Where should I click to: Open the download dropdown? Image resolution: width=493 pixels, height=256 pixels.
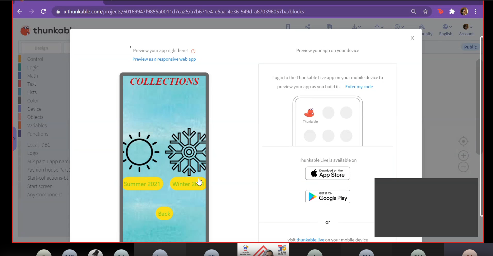click(x=356, y=27)
